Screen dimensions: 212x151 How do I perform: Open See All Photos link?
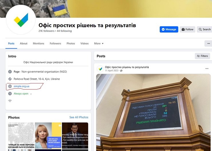(x=79, y=117)
